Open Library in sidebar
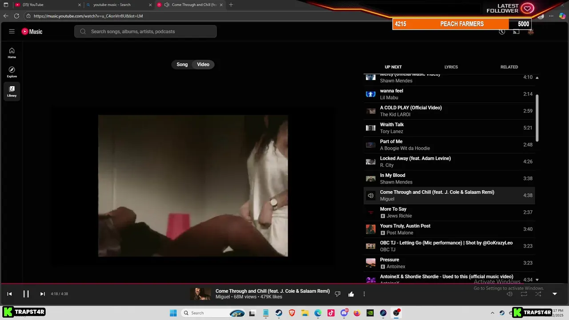Image resolution: width=569 pixels, height=320 pixels. coord(12,91)
